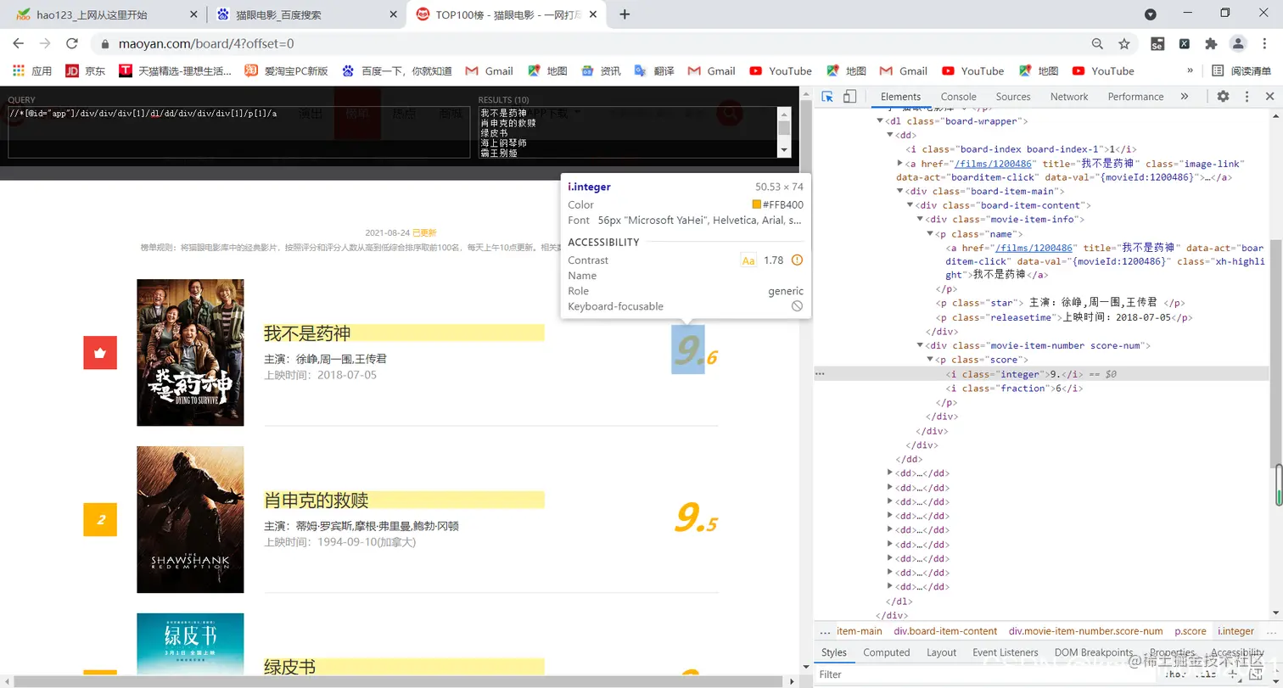Image resolution: width=1283 pixels, height=688 pixels.
Task: Open the 天猫精选 bookmark
Action: coord(176,71)
